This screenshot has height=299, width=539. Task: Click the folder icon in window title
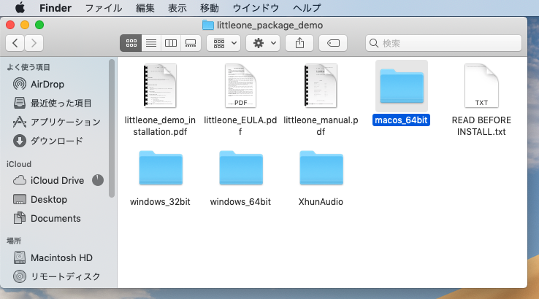tap(207, 25)
